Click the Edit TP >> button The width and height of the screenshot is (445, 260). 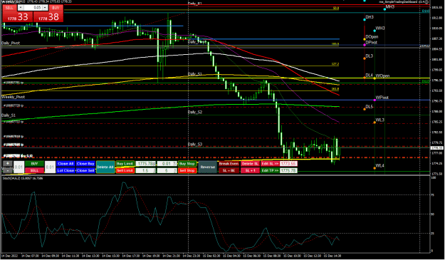(x=270, y=170)
